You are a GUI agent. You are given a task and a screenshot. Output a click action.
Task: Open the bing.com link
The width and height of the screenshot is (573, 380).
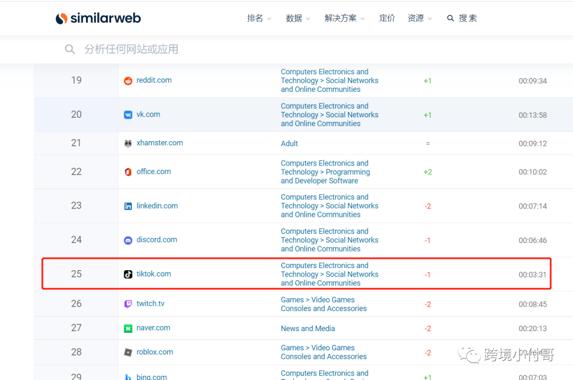[x=151, y=376]
